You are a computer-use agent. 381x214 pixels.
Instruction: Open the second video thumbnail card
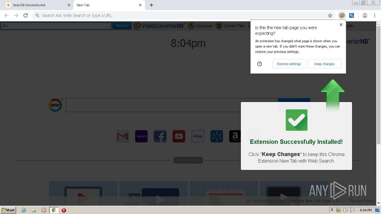[154, 193]
